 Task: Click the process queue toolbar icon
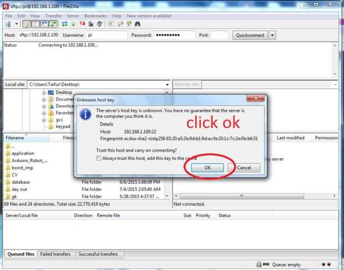click(x=73, y=24)
